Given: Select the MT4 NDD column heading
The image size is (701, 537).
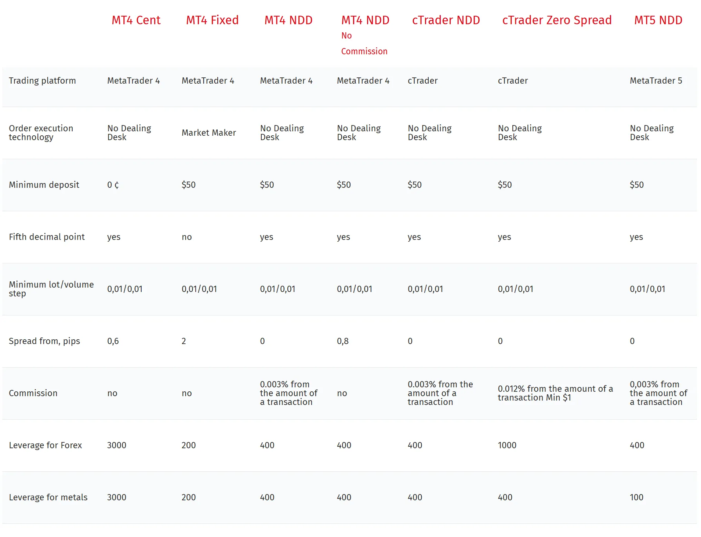Looking at the screenshot, I should click(x=288, y=20).
